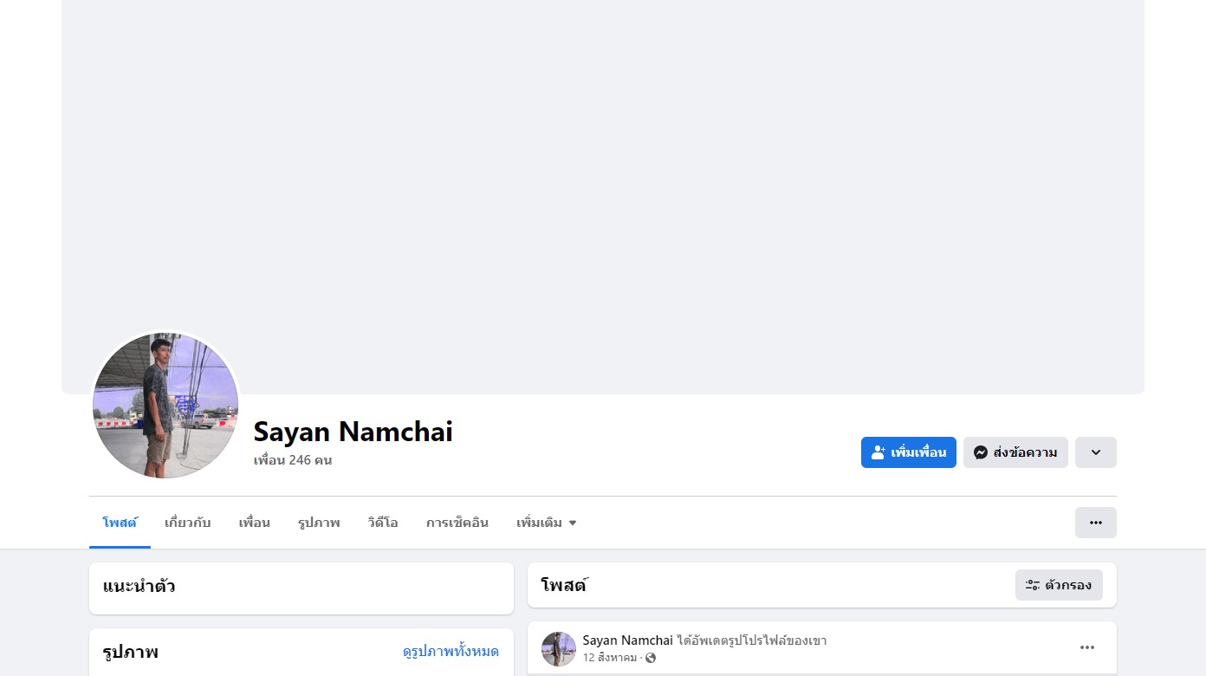Open the ตัวกรอง post filter

tap(1059, 585)
